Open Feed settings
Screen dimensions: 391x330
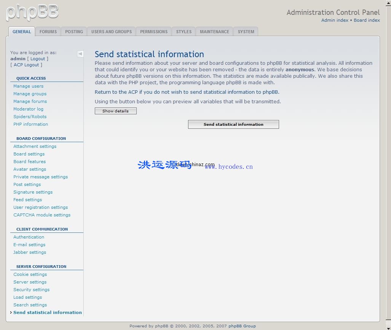pos(28,199)
